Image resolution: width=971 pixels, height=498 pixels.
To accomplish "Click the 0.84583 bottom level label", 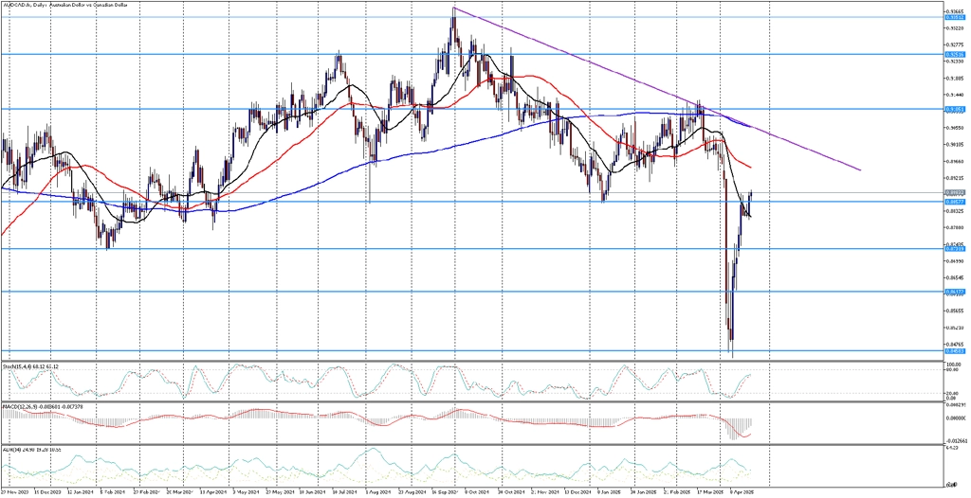I will [956, 350].
